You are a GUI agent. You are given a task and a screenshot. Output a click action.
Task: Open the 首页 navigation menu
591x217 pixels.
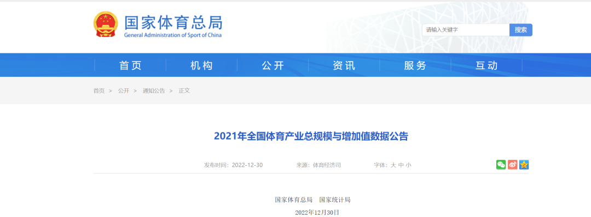pos(130,65)
